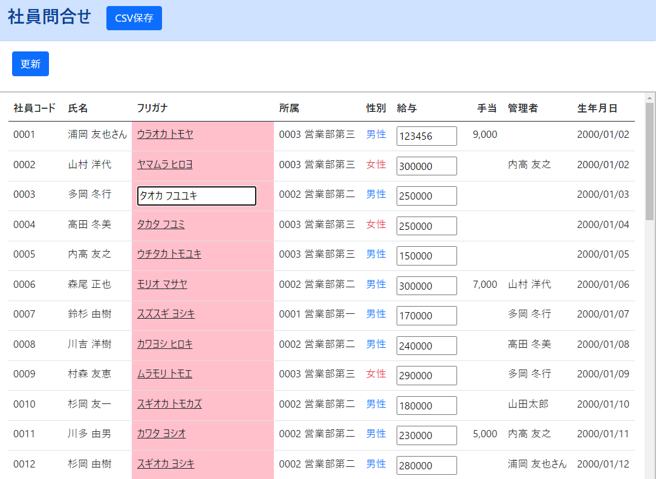Select the salary field containing 123456
656x479 pixels.
[426, 136]
